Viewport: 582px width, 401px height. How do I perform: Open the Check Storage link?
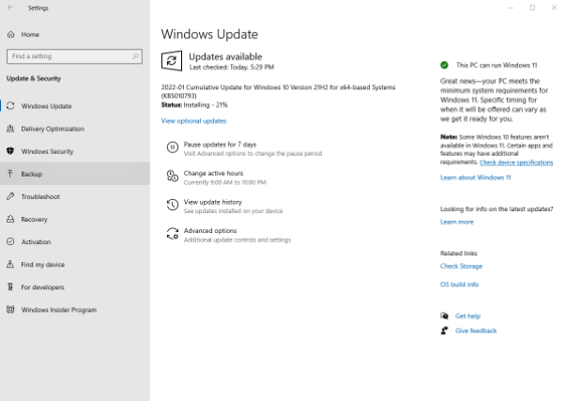point(461,266)
